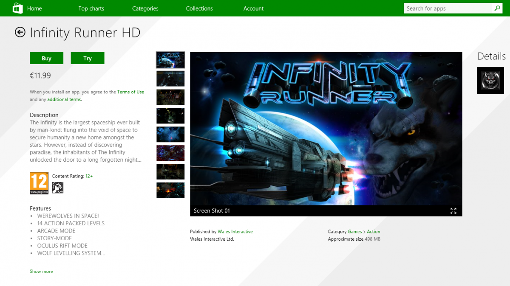Click the Screen Shot 01 caption
The height and width of the screenshot is (286, 510).
pyautogui.click(x=212, y=211)
